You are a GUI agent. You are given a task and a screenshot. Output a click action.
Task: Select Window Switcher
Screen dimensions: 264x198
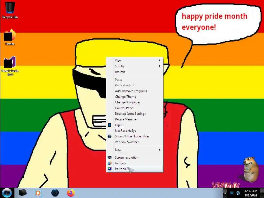(x=135, y=142)
